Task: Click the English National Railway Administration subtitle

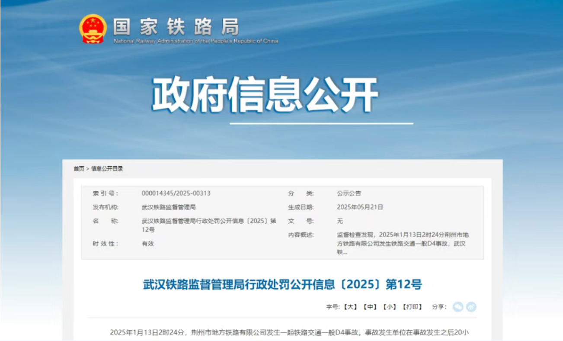Action: point(195,41)
